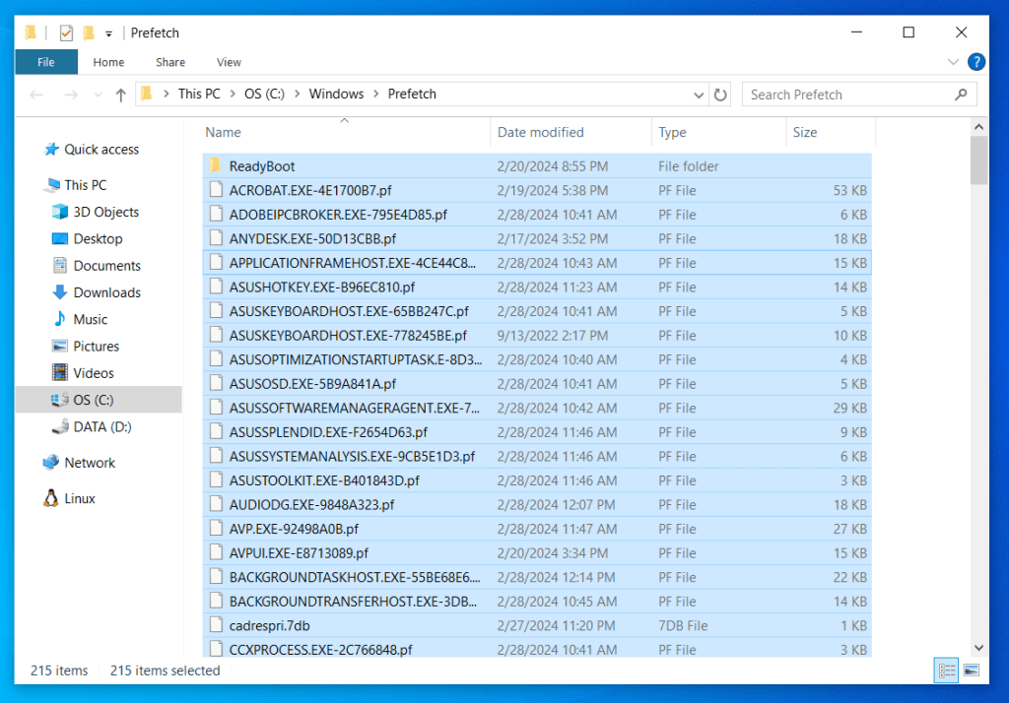Select Linux in navigation pane
Image resolution: width=1009 pixels, height=703 pixels.
click(79, 499)
